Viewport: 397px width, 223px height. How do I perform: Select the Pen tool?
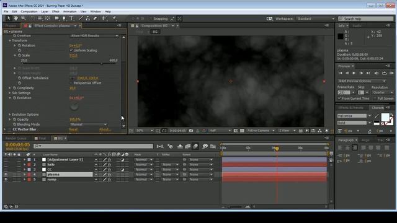pos(64,18)
